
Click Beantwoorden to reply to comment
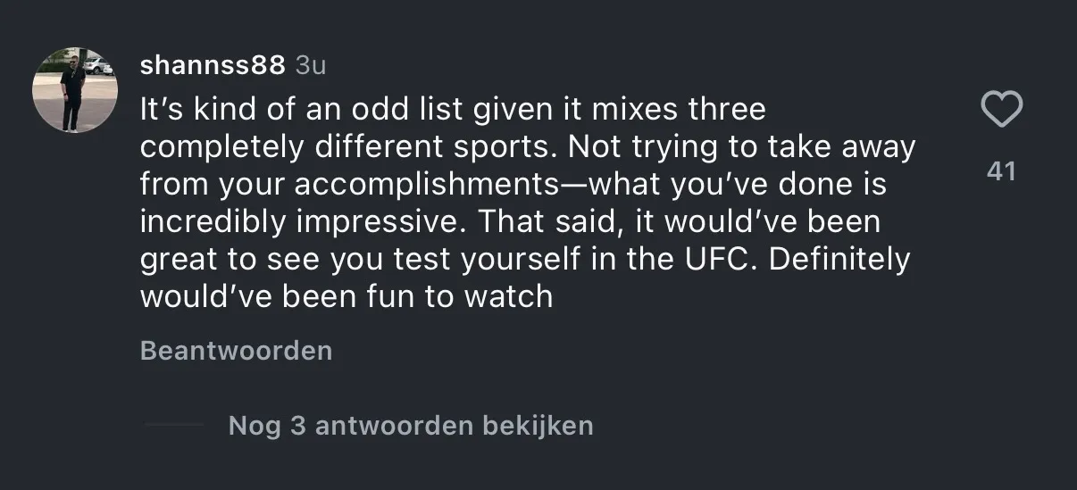click(236, 351)
